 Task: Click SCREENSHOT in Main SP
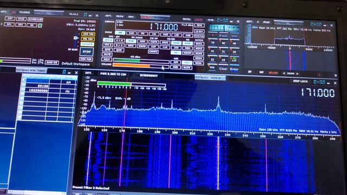coord(149,75)
